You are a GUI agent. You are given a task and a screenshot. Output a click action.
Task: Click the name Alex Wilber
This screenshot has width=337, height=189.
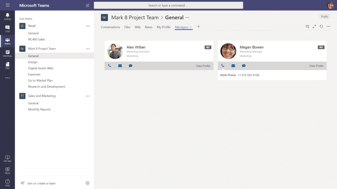coord(136,47)
